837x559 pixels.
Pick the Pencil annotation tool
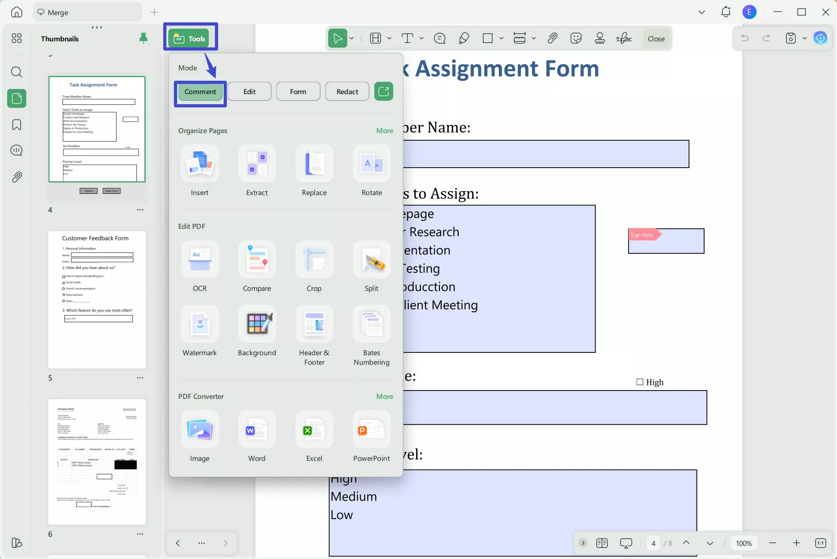click(x=464, y=38)
